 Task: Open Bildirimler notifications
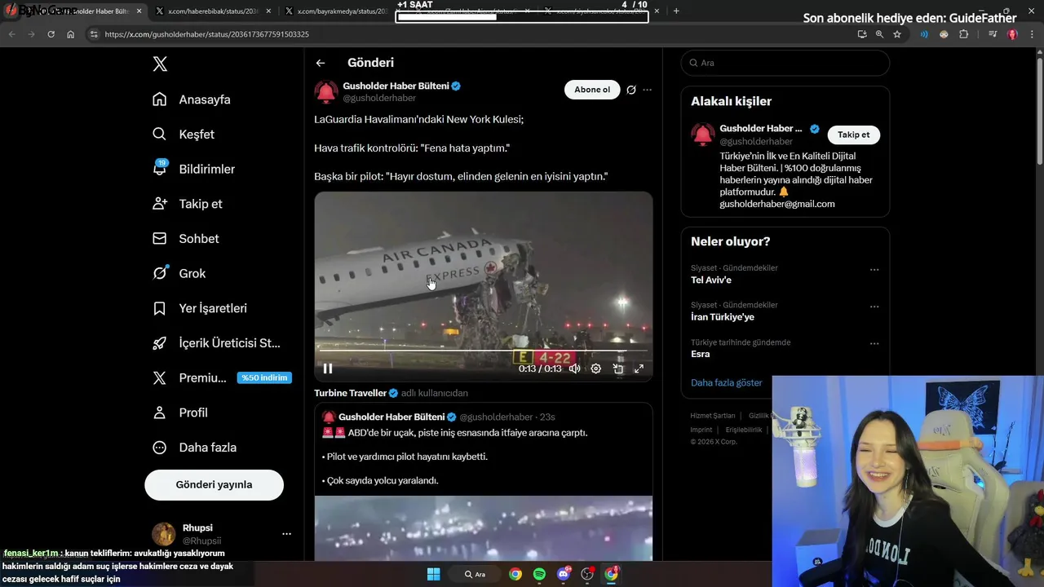tap(194, 169)
